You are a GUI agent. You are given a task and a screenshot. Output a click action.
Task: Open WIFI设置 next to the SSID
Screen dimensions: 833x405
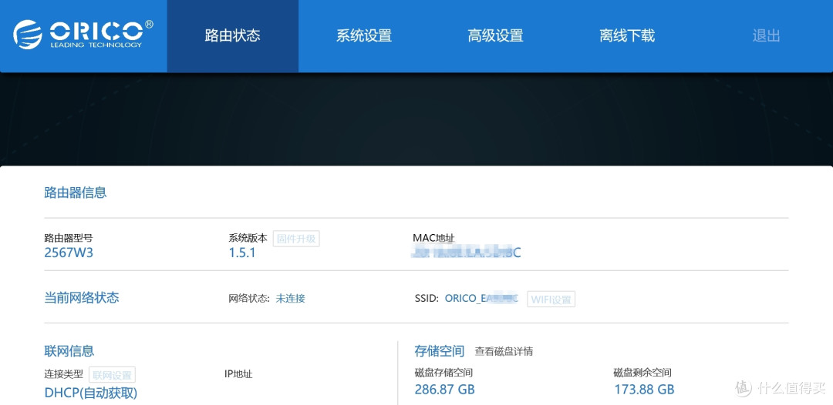(551, 299)
